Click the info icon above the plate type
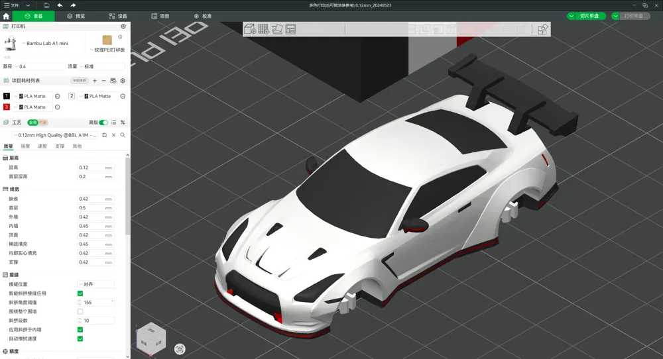Viewport: 663px width, 359px height. 120,37
